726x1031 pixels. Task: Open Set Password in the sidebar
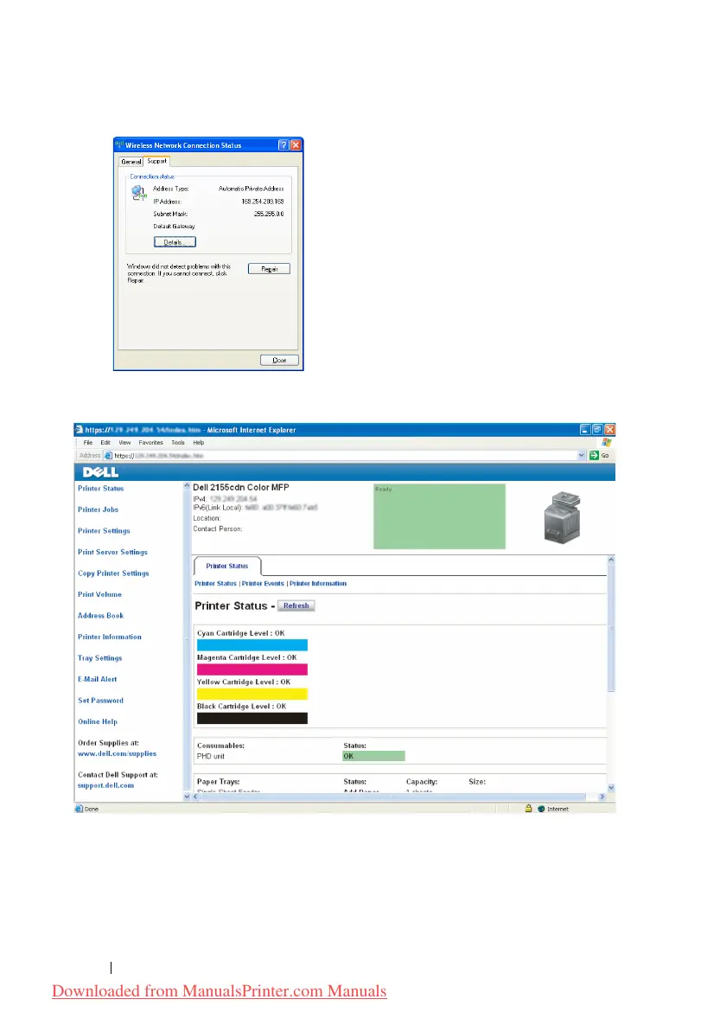[x=100, y=701]
